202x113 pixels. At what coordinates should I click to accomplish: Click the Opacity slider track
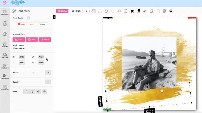[34, 82]
